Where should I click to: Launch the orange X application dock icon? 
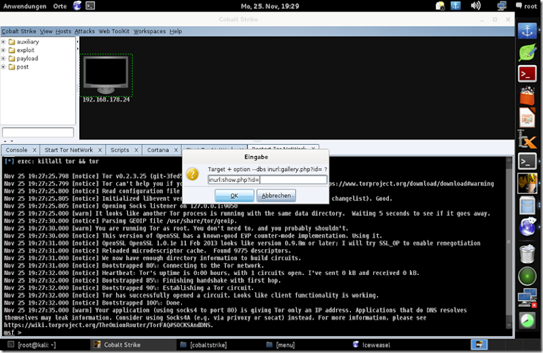(x=527, y=140)
